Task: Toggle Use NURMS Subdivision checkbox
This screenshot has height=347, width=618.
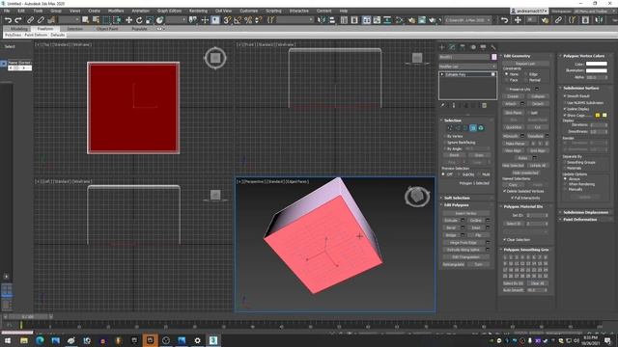Action: [x=565, y=103]
